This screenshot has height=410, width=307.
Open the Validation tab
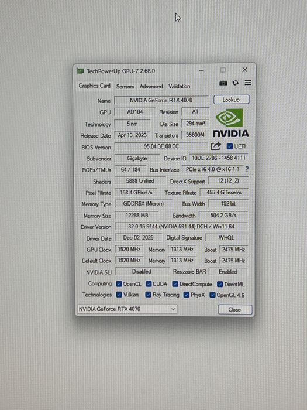pyautogui.click(x=179, y=86)
